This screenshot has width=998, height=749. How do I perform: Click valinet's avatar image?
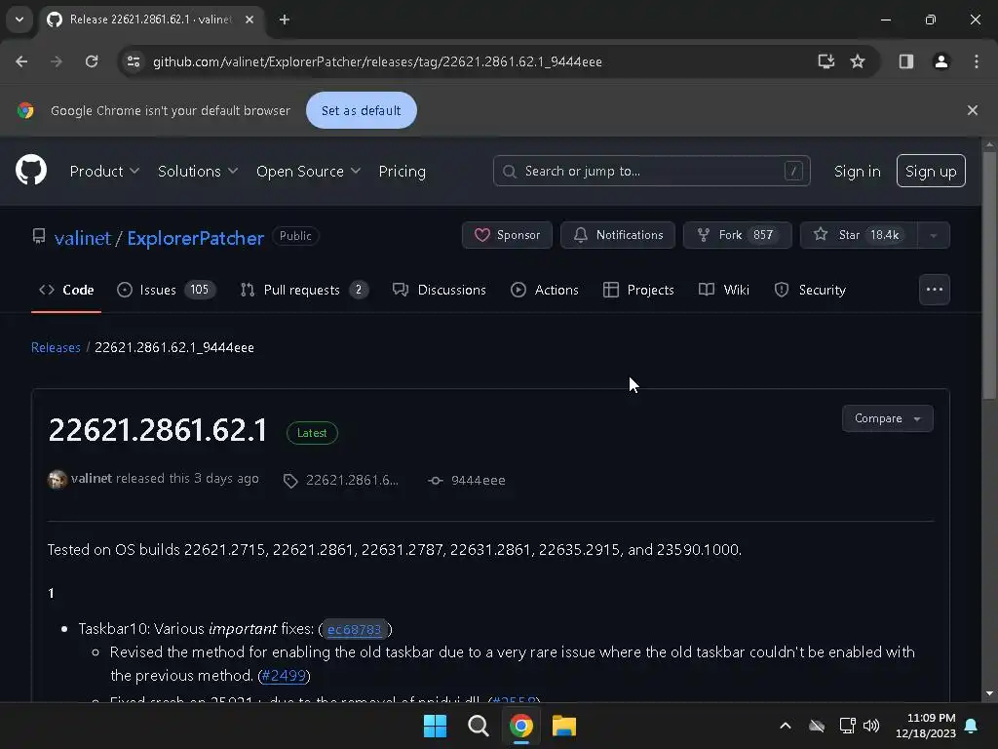(x=58, y=479)
